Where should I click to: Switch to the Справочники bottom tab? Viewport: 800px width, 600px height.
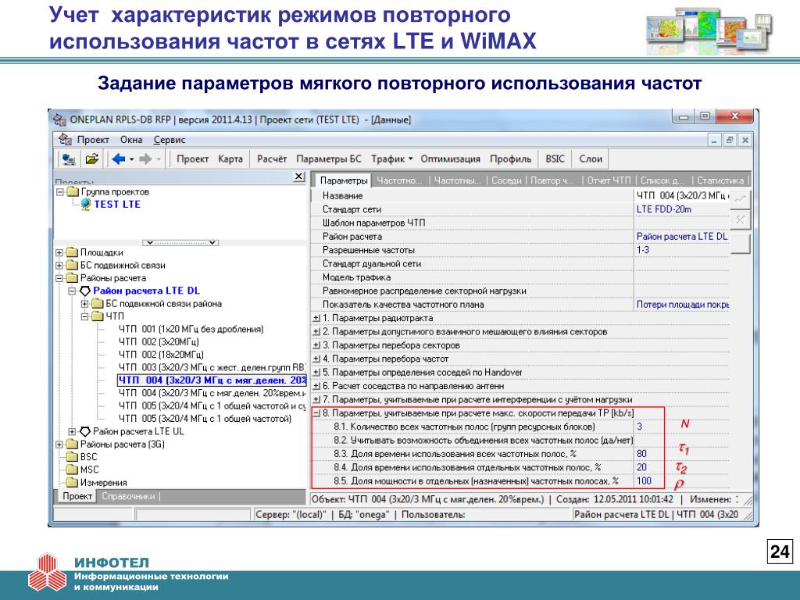[x=128, y=496]
